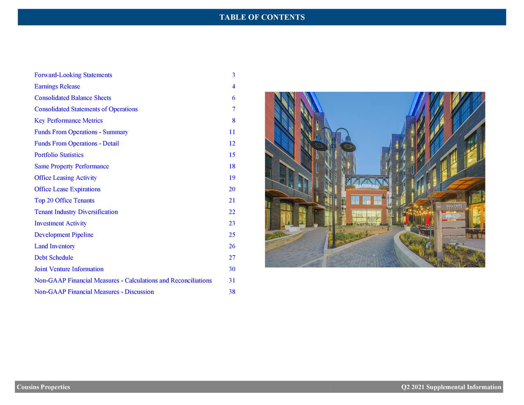Screen dimensions: 524x405
Task: Select the Top 20 Office Tenants entry
Action: (64, 200)
